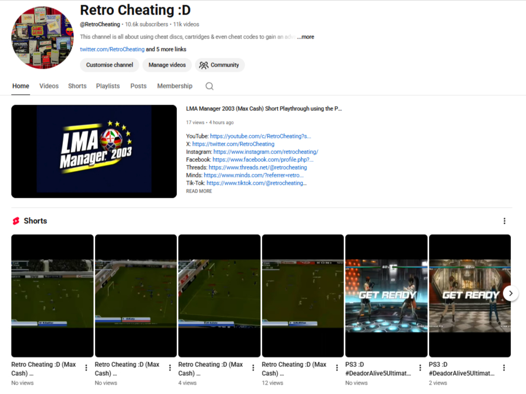Open the Posts tab
This screenshot has width=526, height=394.
(x=138, y=86)
